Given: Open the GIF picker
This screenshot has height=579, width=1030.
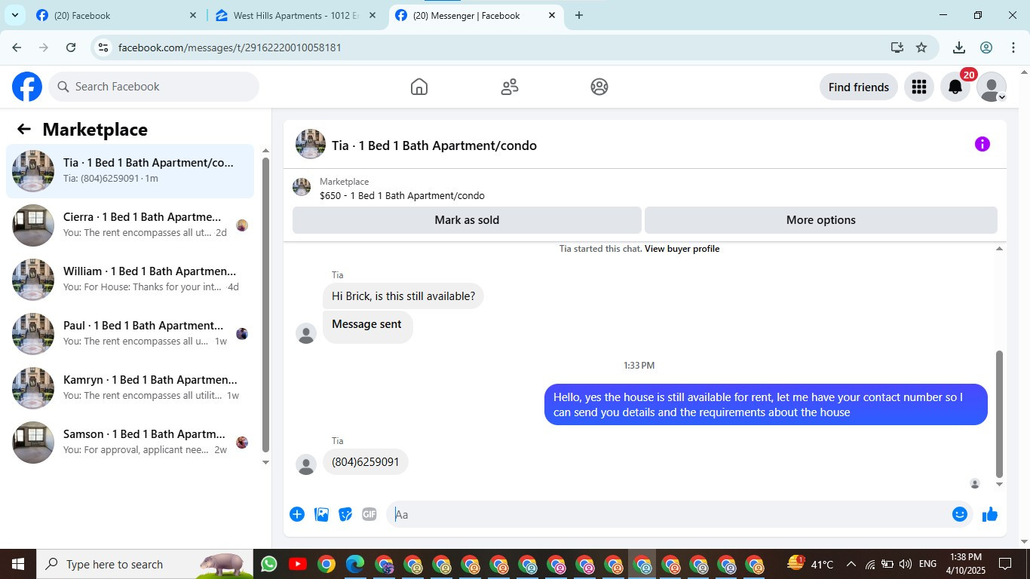Looking at the screenshot, I should (369, 514).
